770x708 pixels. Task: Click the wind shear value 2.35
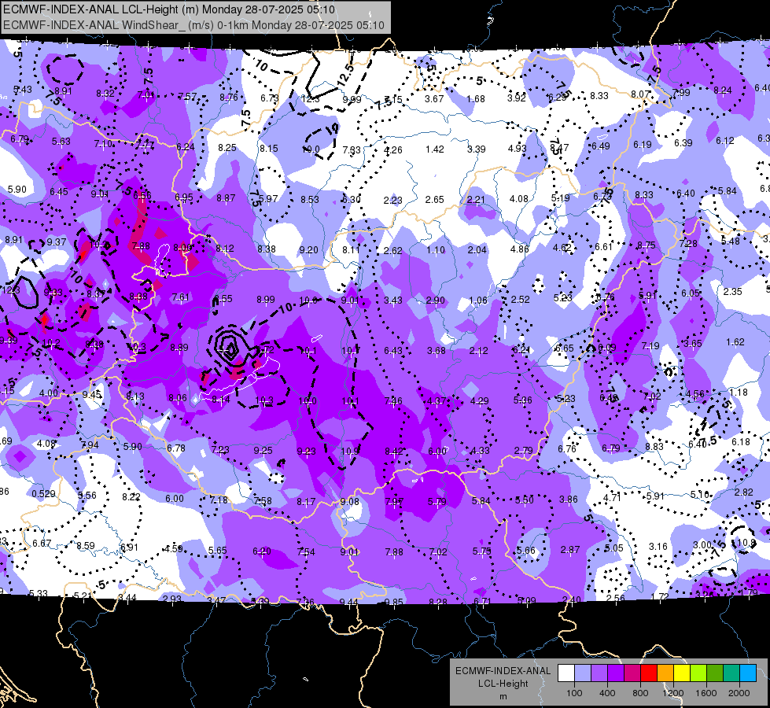(x=733, y=291)
